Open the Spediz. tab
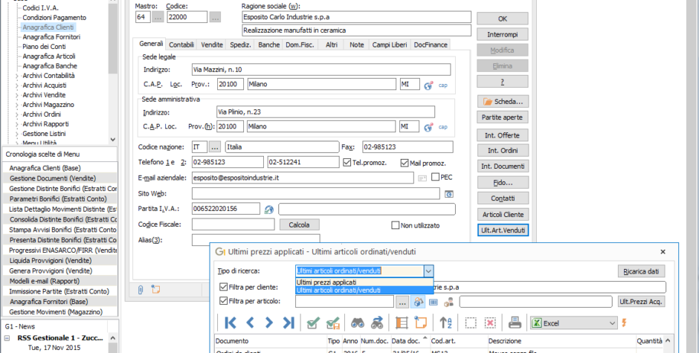699x353 pixels. click(241, 45)
